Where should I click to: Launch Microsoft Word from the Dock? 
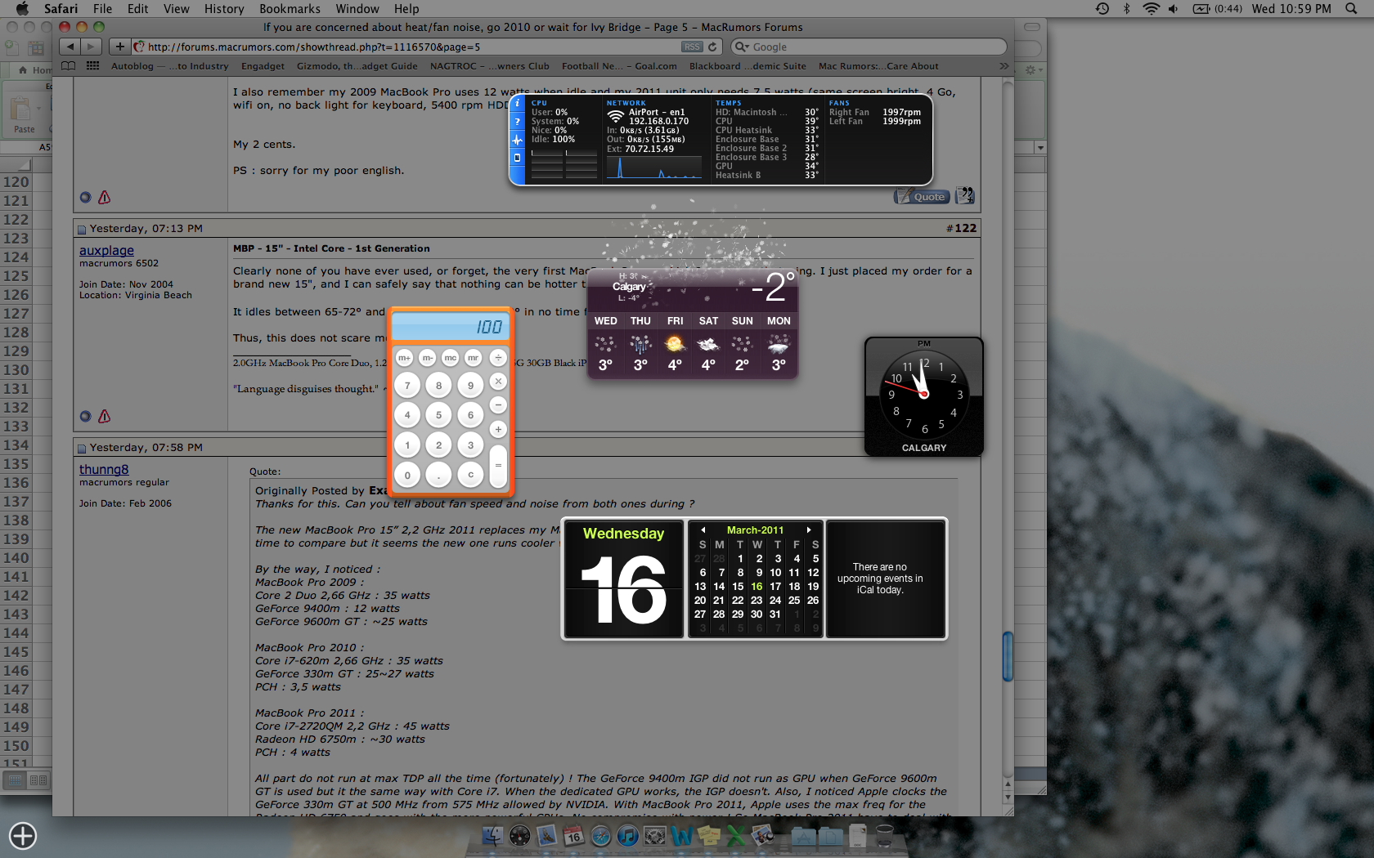tap(681, 836)
